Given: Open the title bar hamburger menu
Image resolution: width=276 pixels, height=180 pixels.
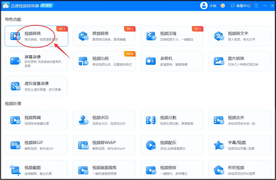Looking at the screenshot, I should click(x=256, y=6).
